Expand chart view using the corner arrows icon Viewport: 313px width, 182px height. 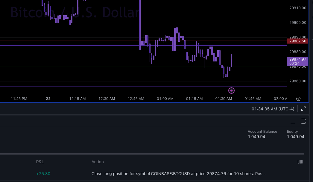pyautogui.click(x=303, y=109)
